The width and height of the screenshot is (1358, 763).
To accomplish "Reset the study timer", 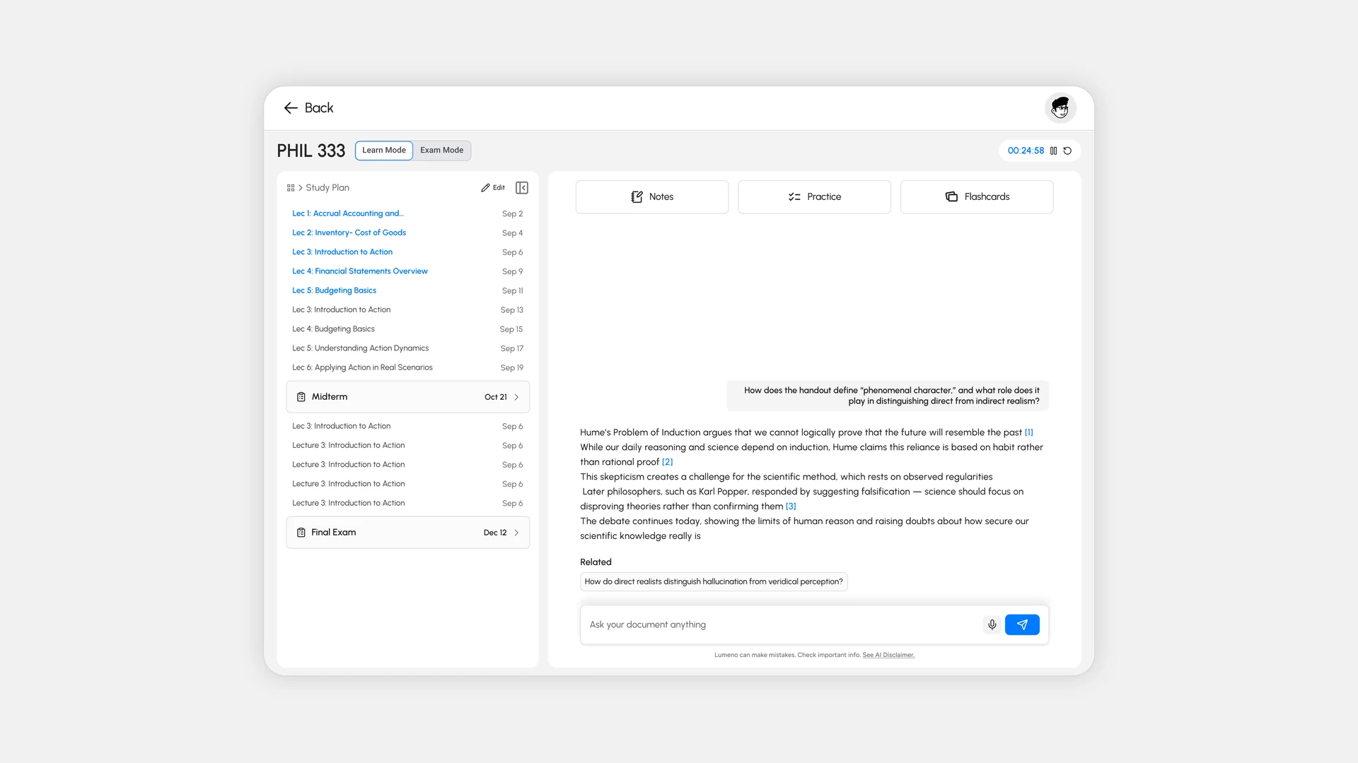I will (1067, 150).
